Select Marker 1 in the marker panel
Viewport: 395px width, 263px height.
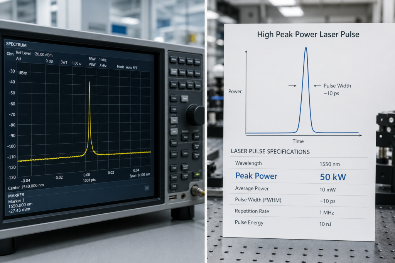click(16, 201)
